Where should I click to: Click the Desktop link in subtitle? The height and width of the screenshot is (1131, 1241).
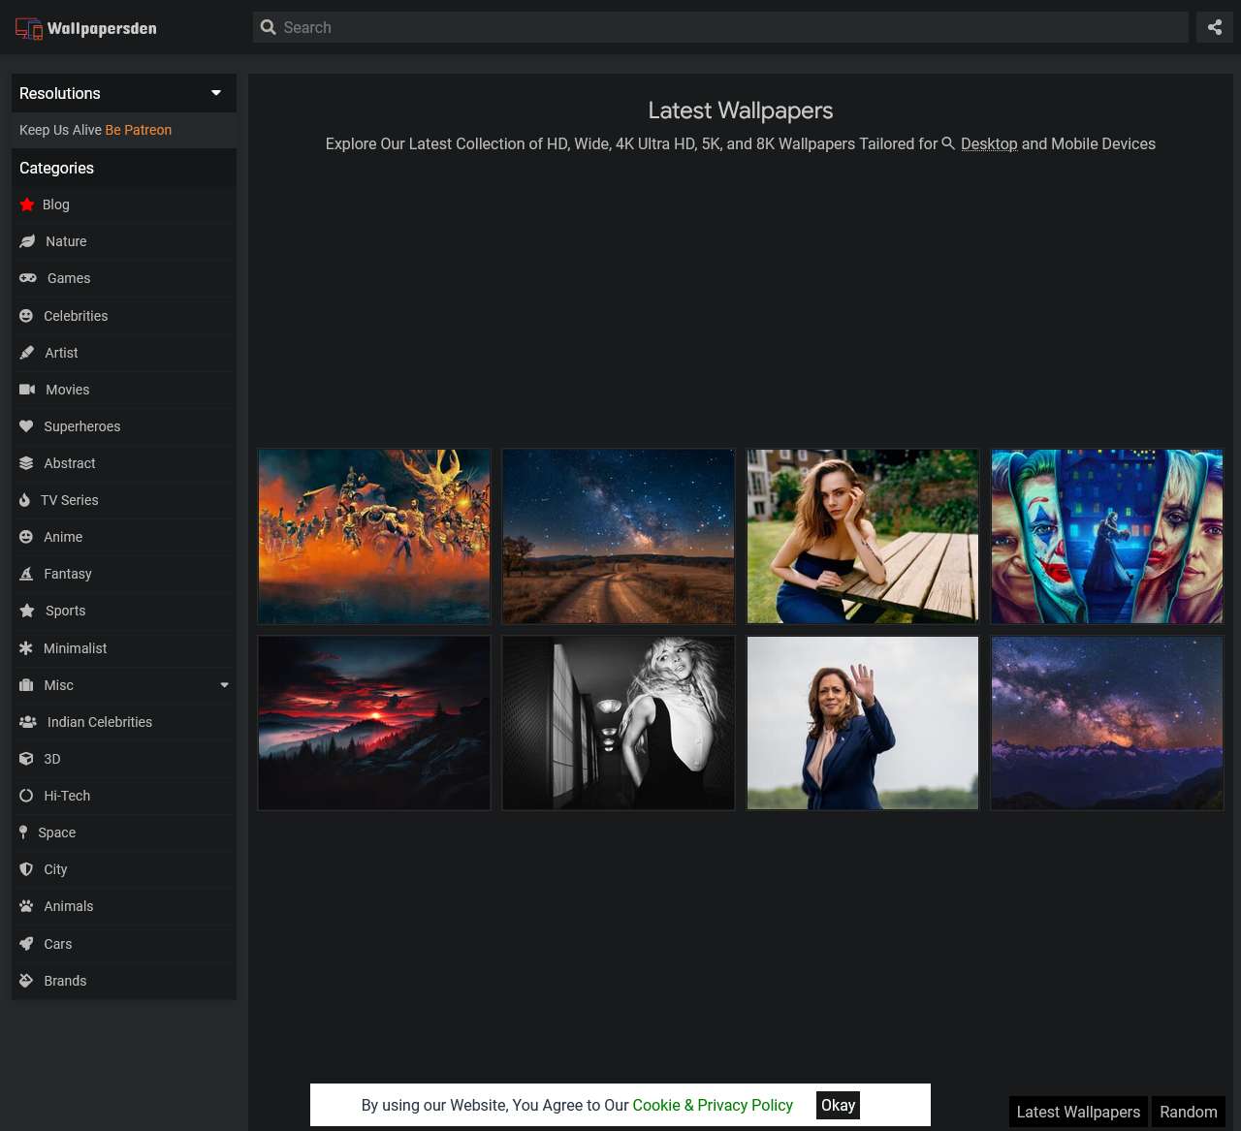(989, 143)
